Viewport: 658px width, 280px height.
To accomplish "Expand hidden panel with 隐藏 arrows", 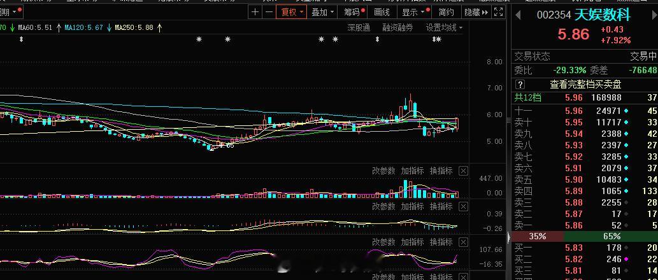I will [476, 12].
